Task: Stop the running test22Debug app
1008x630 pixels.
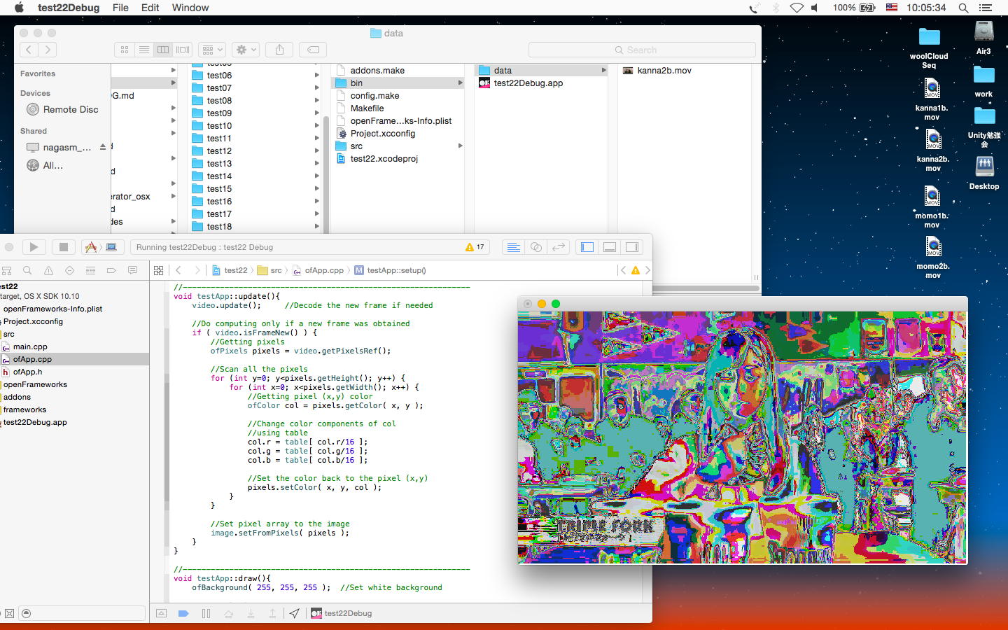Action: (63, 247)
